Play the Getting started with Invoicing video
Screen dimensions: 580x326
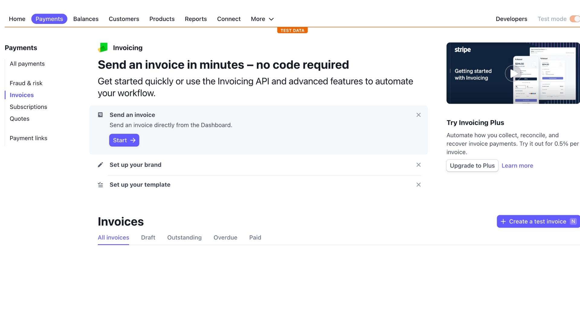(513, 73)
